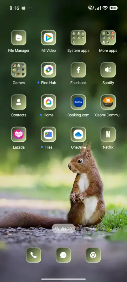Open the OneDrive app
The height and width of the screenshot is (282, 127).
[x=78, y=134]
